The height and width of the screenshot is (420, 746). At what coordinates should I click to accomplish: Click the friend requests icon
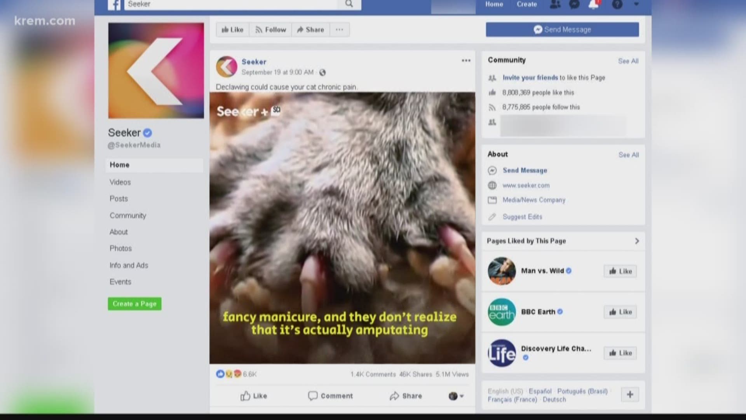coord(555,4)
